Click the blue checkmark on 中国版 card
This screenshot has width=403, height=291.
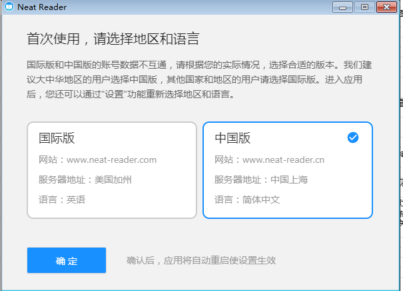pyautogui.click(x=353, y=137)
